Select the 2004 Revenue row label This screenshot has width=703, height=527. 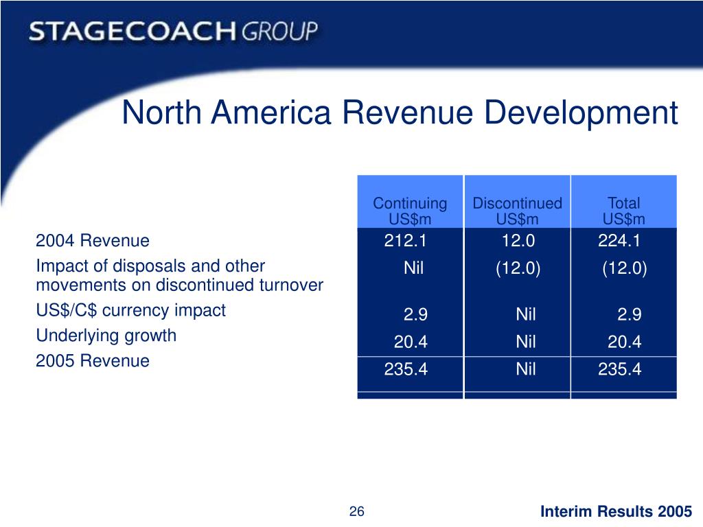pyautogui.click(x=93, y=241)
